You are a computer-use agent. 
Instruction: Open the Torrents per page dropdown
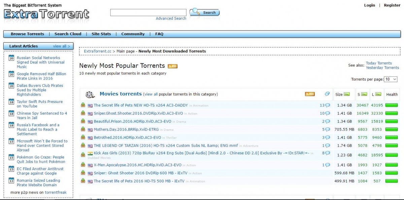point(391,79)
